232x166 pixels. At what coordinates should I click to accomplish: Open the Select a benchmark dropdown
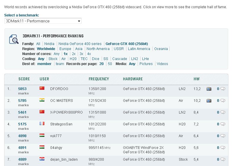[x=43, y=21]
